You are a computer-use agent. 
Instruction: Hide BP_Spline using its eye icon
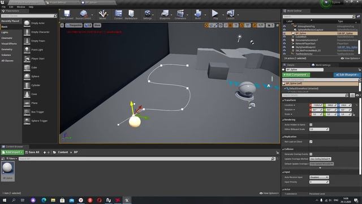(285, 33)
